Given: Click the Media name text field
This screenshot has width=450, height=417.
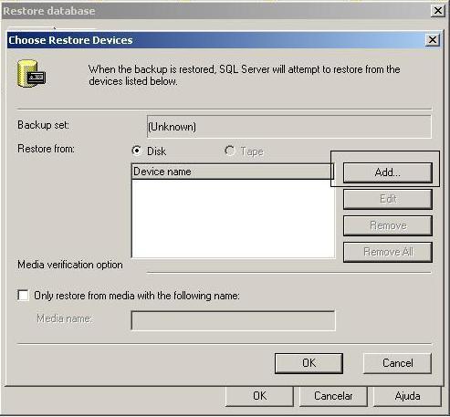Looking at the screenshot, I should click(x=233, y=320).
